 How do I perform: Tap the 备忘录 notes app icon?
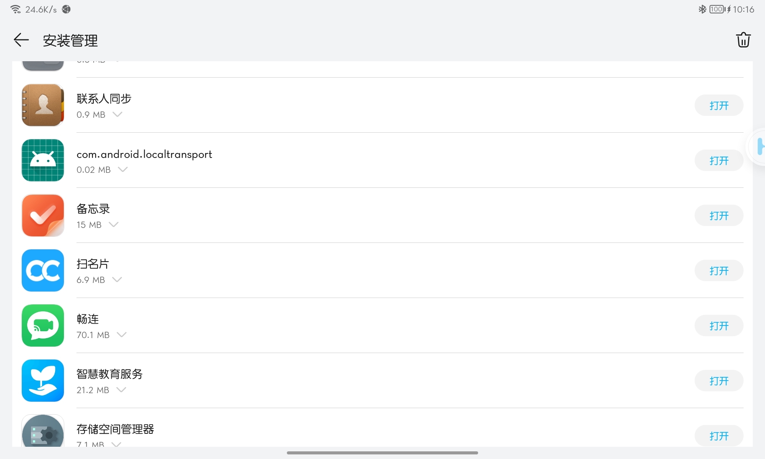pyautogui.click(x=43, y=215)
